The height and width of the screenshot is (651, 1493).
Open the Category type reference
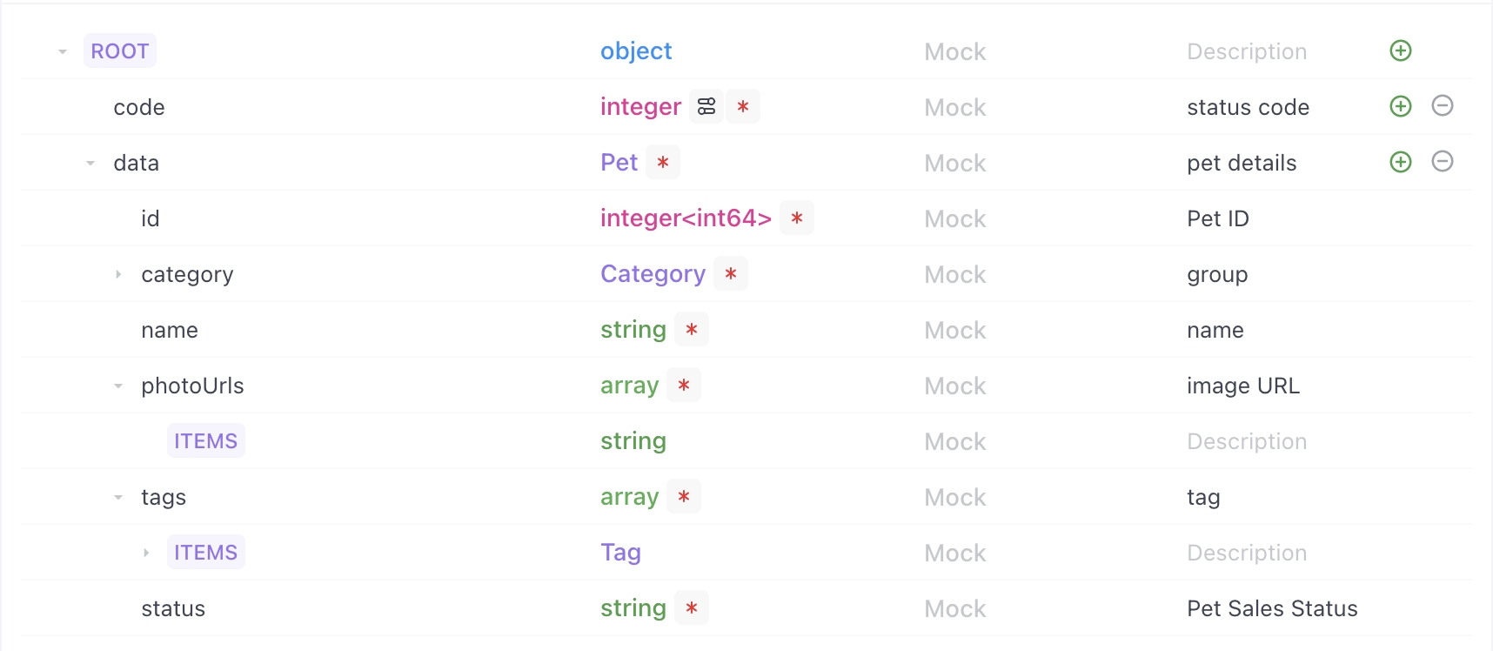pyautogui.click(x=653, y=273)
